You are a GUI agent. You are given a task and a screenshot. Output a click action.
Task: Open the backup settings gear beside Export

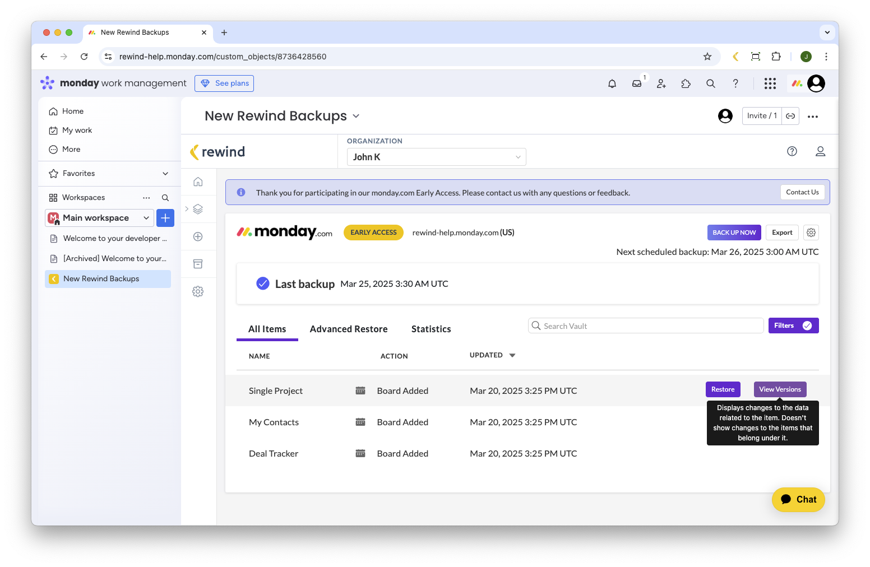[811, 233]
